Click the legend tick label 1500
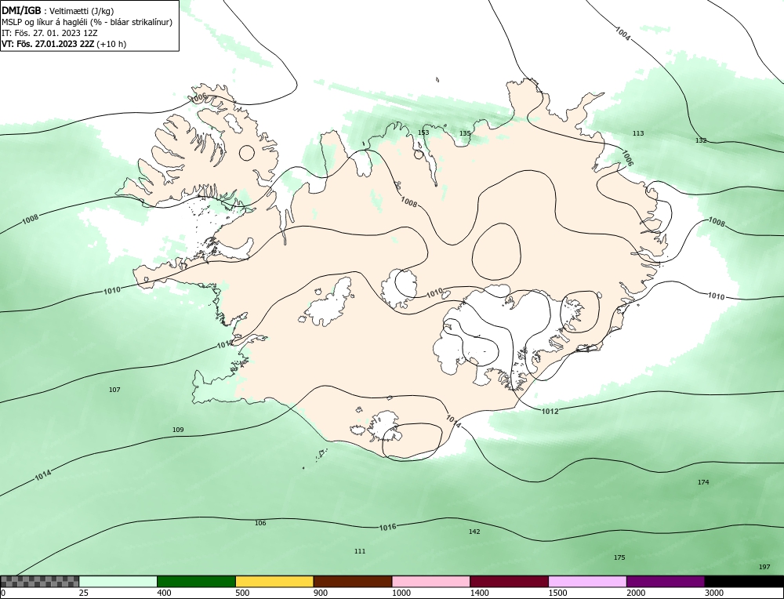This screenshot has width=784, height=599. [x=558, y=593]
